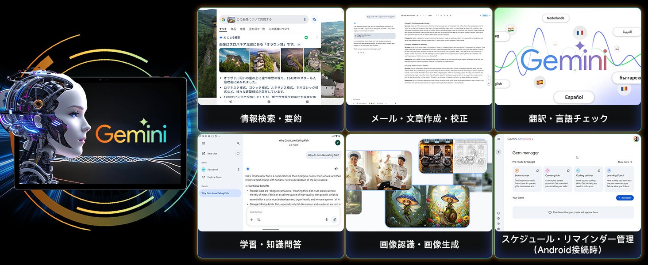Start Gemini Live with the waveform icon
This screenshot has height=265, width=648.
point(335,220)
